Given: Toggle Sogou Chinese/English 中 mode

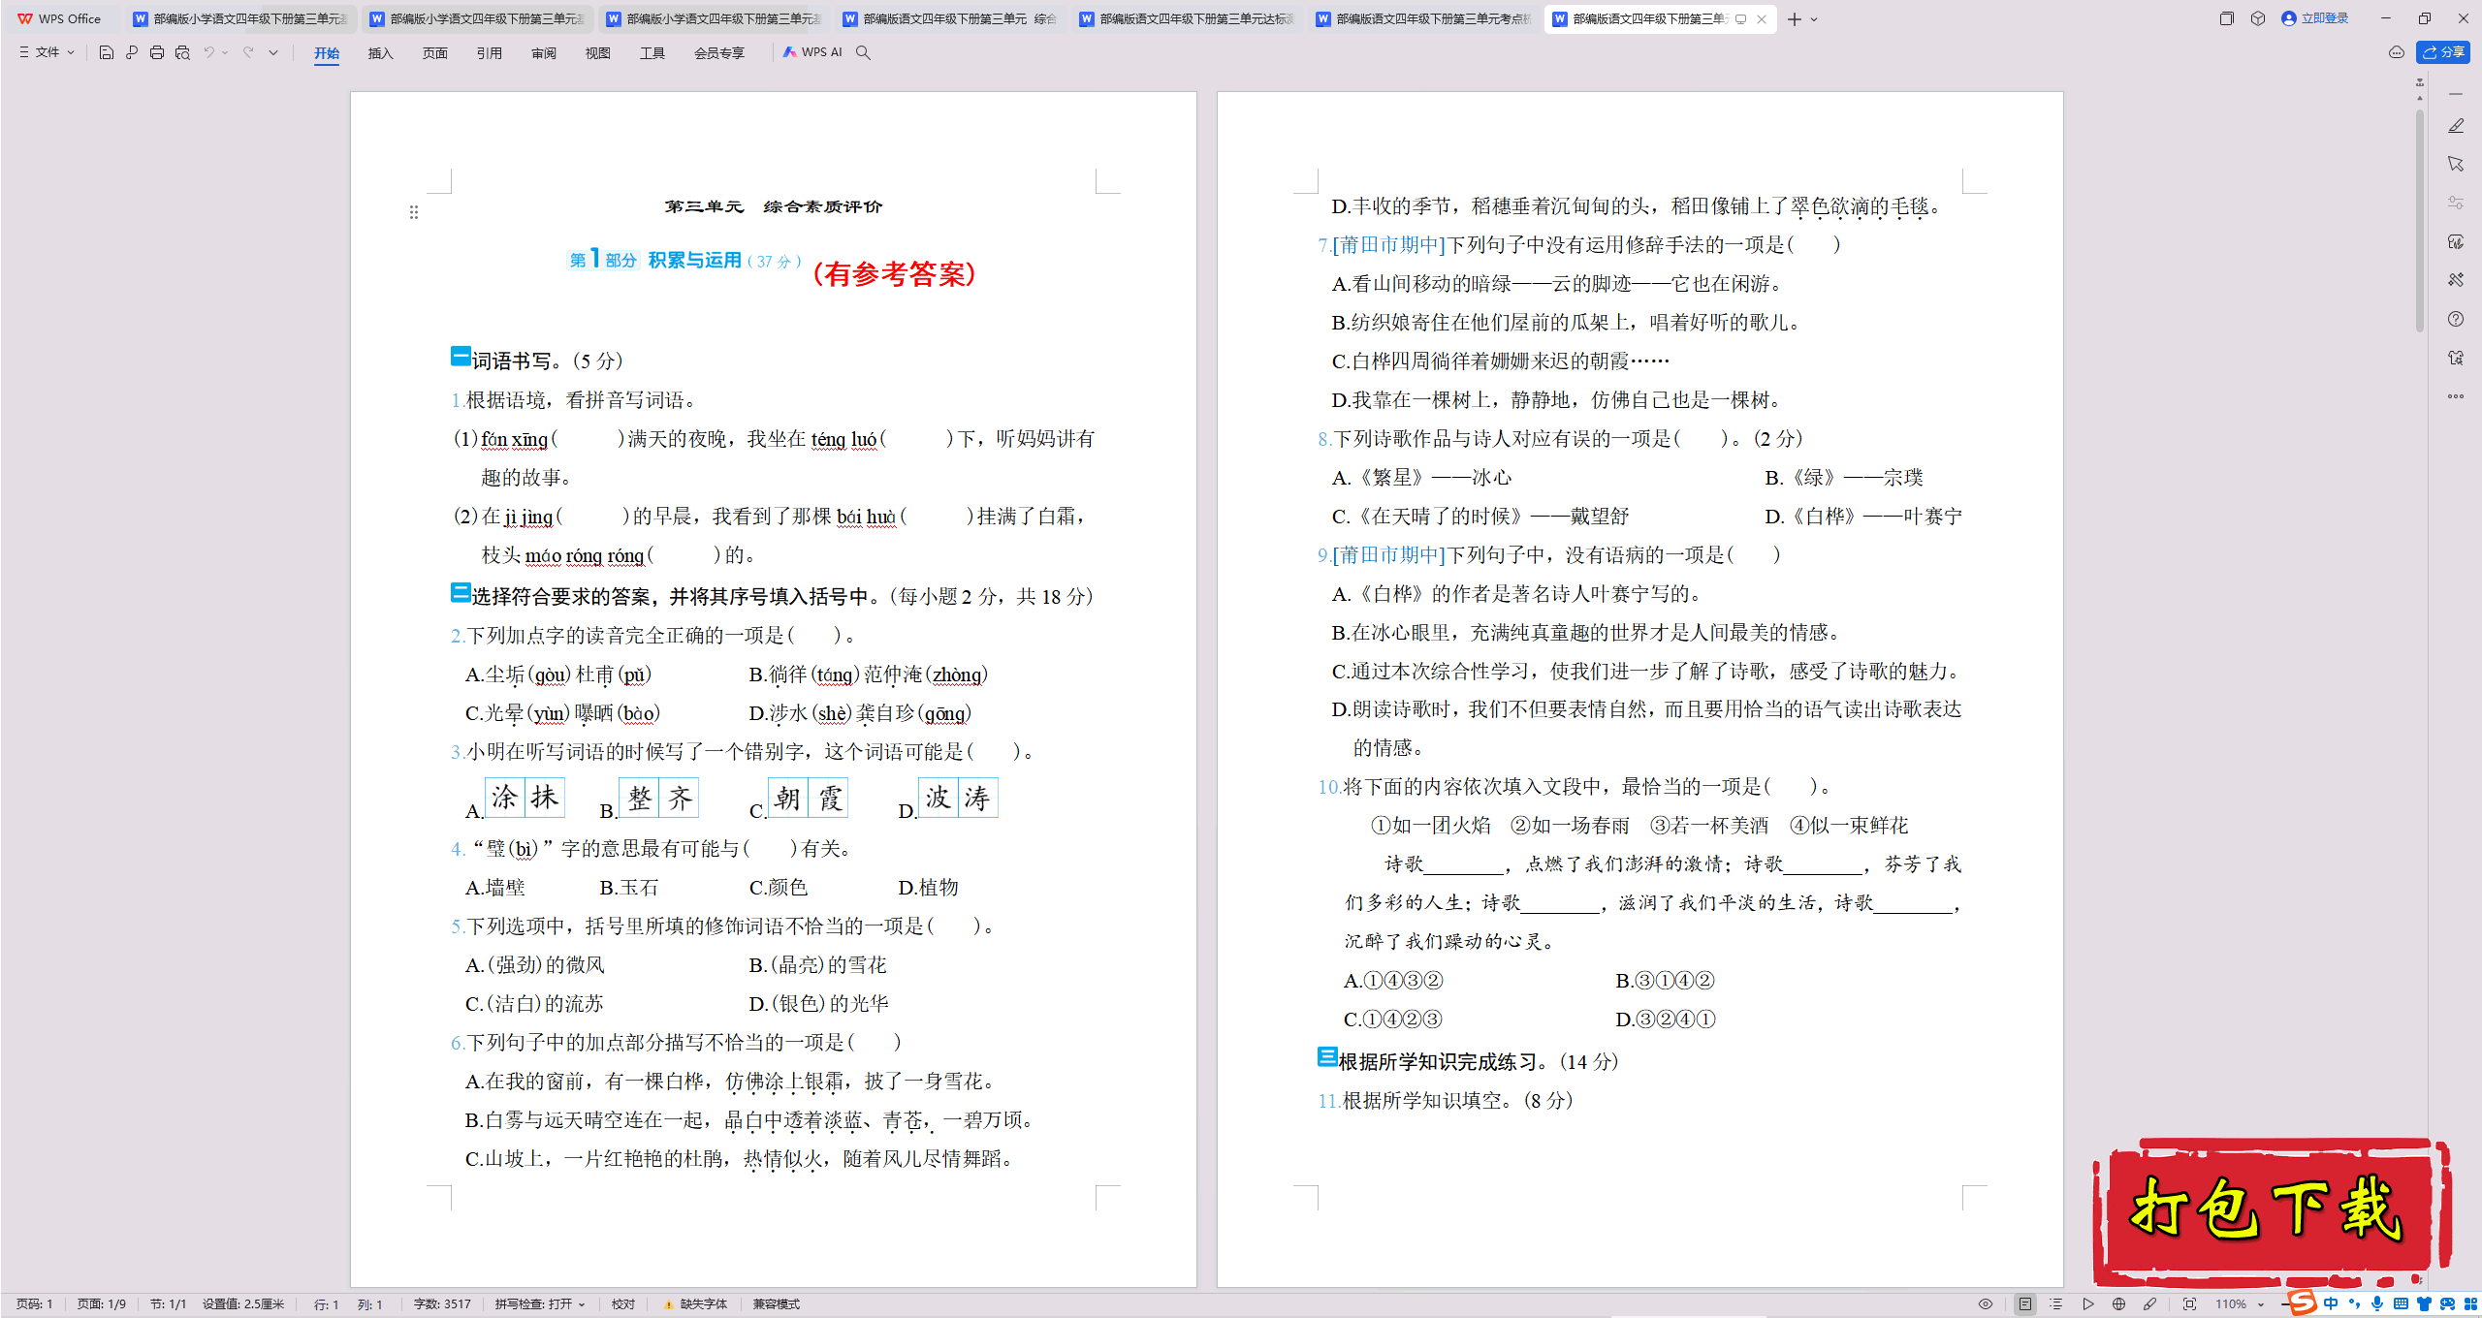Looking at the screenshot, I should (2331, 1304).
